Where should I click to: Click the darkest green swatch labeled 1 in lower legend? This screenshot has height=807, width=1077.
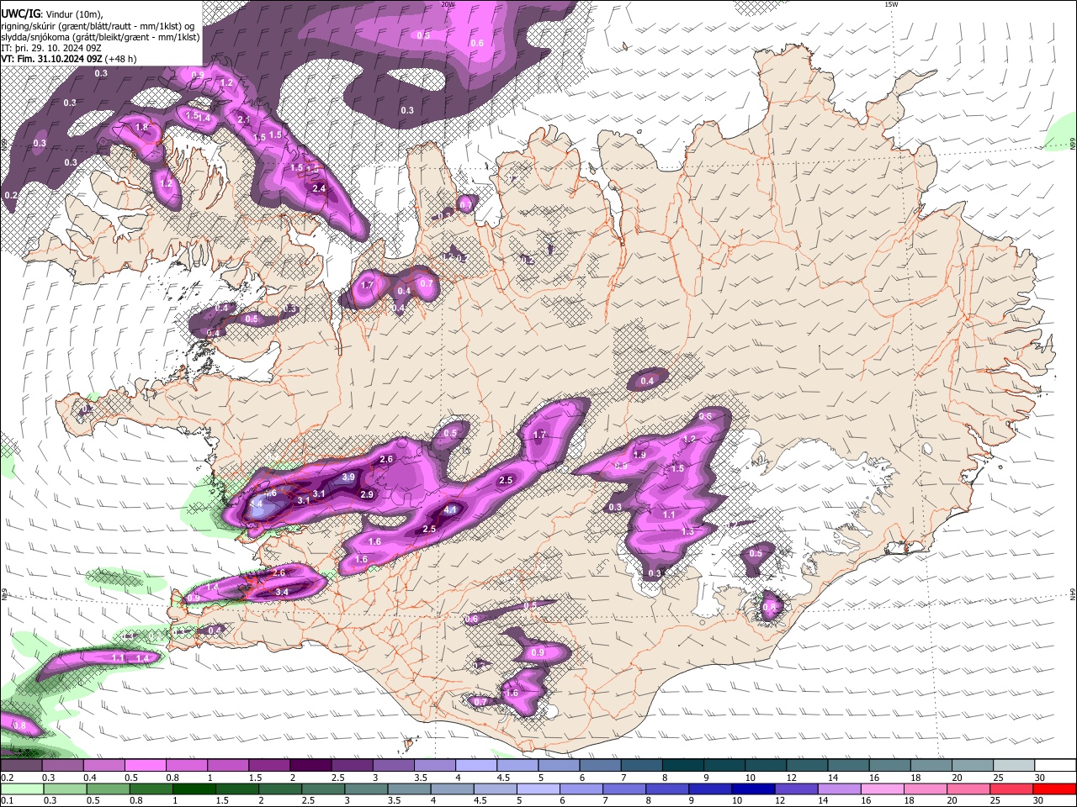click(194, 789)
